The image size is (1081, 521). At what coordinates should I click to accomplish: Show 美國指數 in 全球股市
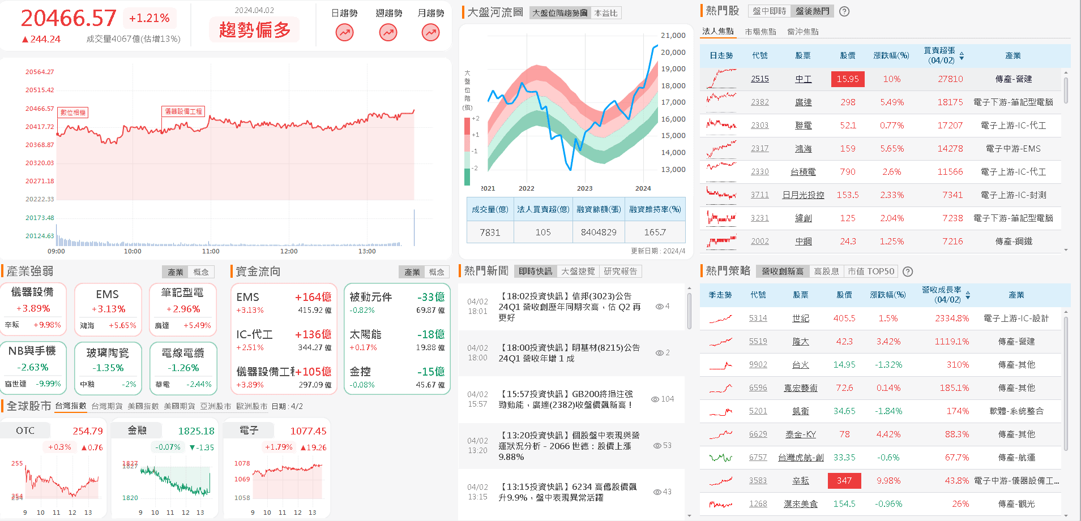[143, 406]
